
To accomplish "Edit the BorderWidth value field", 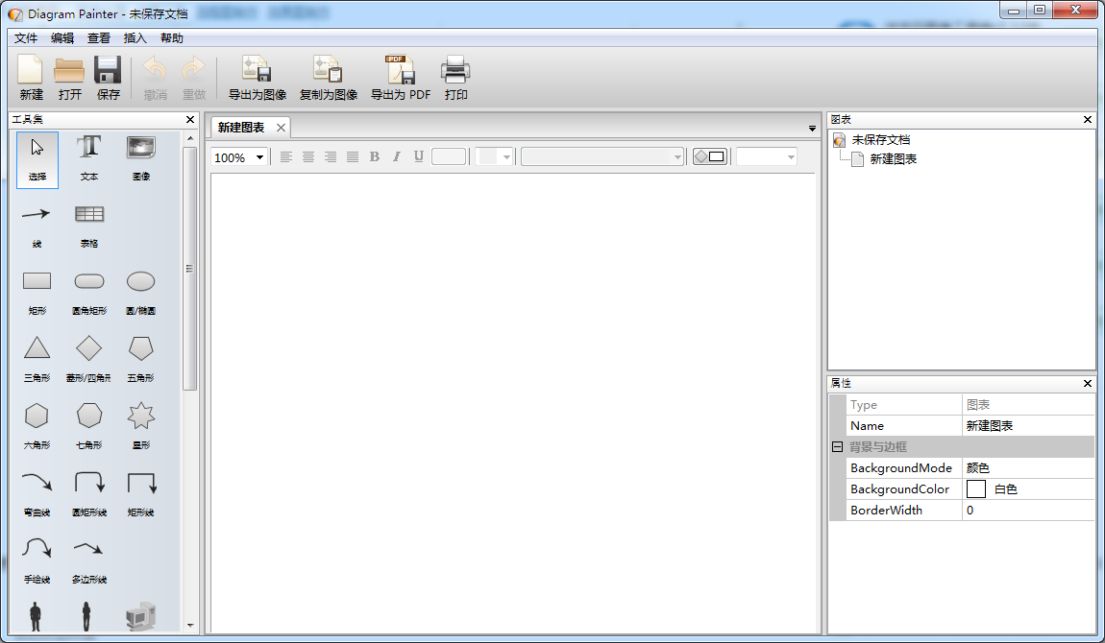I will (1028, 510).
